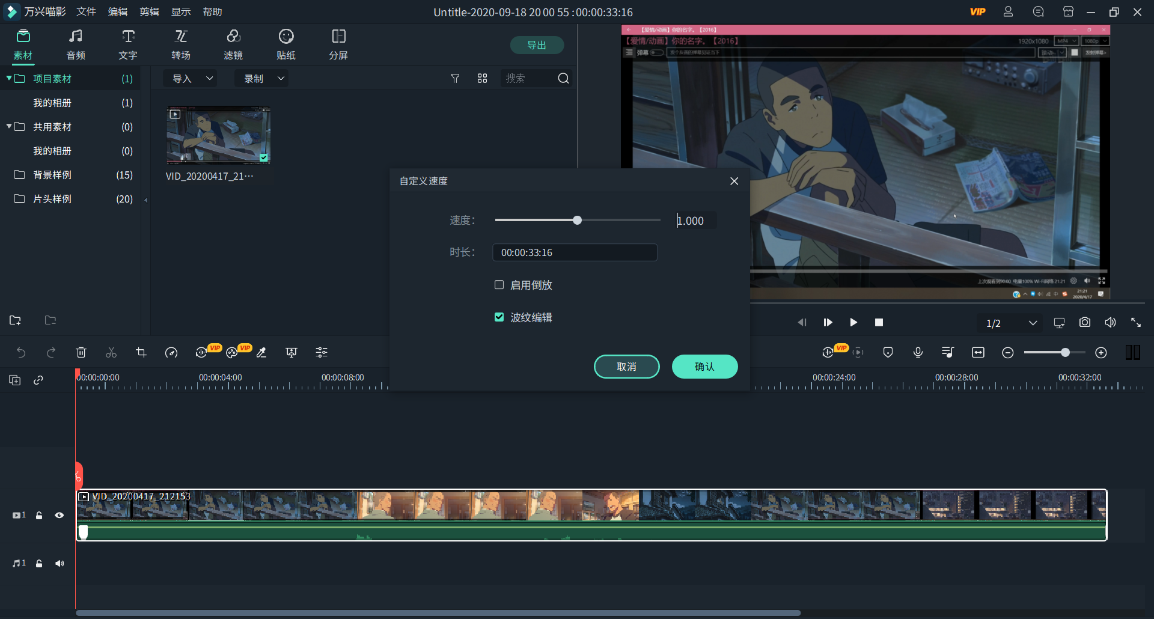Click the scissors split icon in toolbar
Image resolution: width=1154 pixels, height=619 pixels.
(x=111, y=353)
